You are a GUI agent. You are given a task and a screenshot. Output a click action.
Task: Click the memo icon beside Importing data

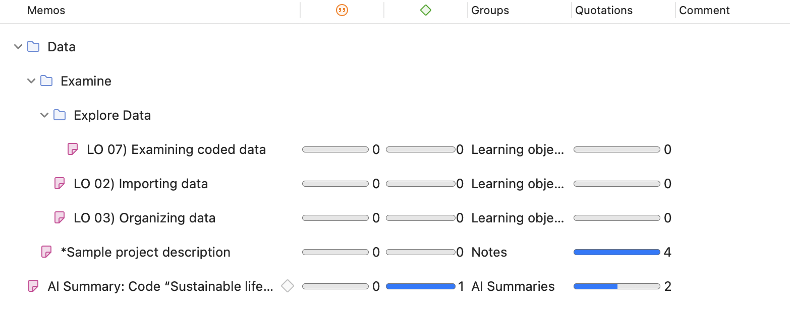60,184
